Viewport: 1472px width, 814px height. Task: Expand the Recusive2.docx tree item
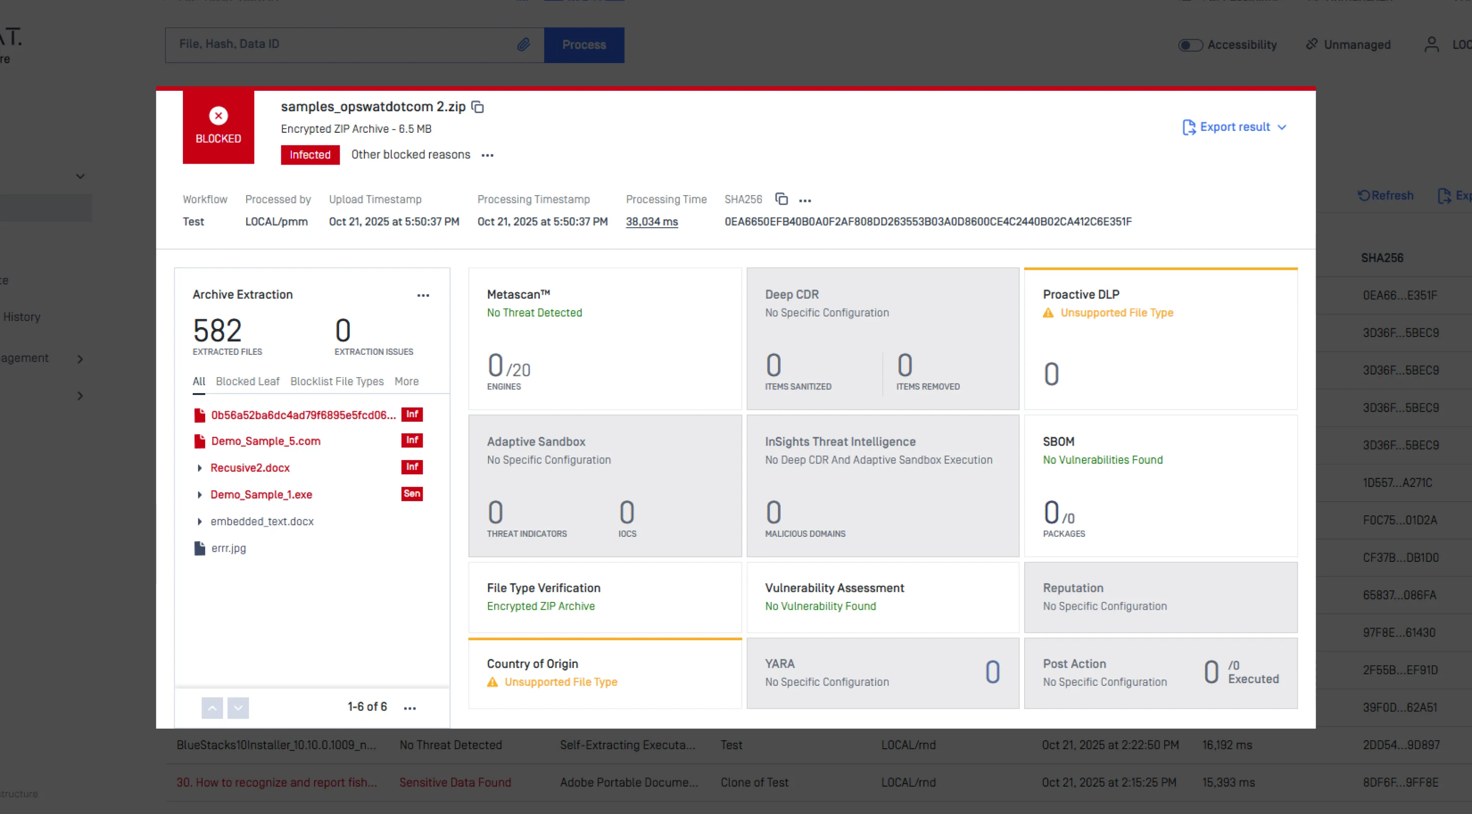[199, 468]
